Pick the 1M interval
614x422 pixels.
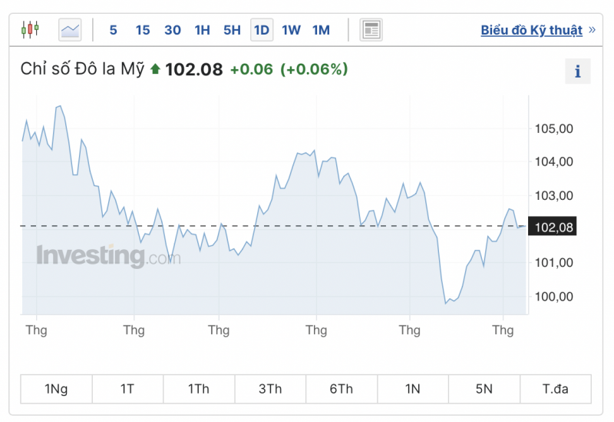coord(321,30)
